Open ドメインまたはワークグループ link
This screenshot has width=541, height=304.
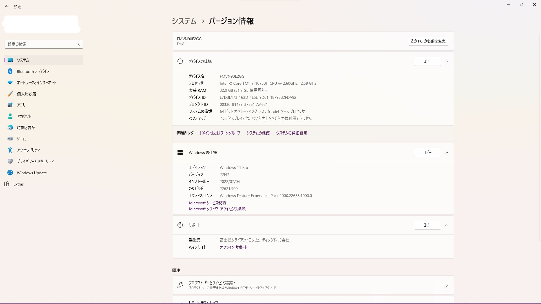[220, 133]
